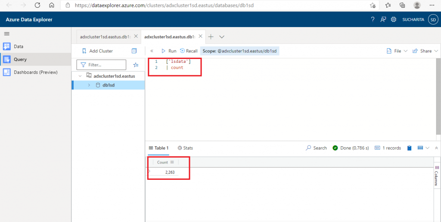441x222 pixels.
Task: Select the Table 1 results tab
Action: tap(158, 148)
